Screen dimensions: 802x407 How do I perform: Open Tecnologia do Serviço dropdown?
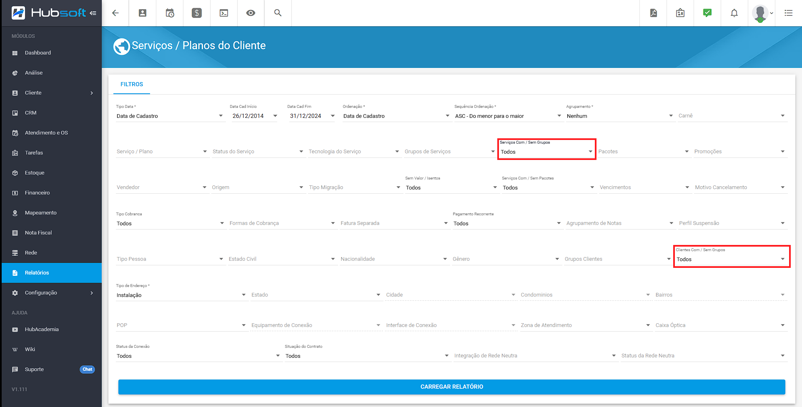pyautogui.click(x=354, y=152)
